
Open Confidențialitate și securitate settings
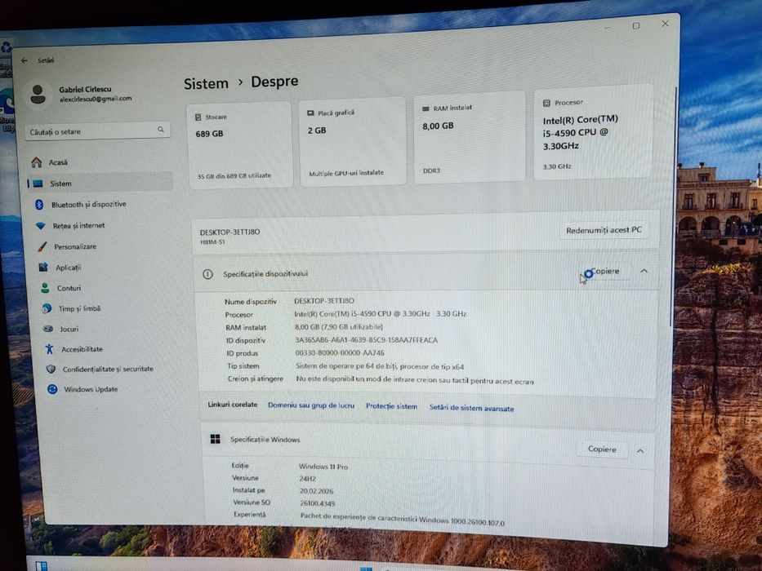[109, 369]
